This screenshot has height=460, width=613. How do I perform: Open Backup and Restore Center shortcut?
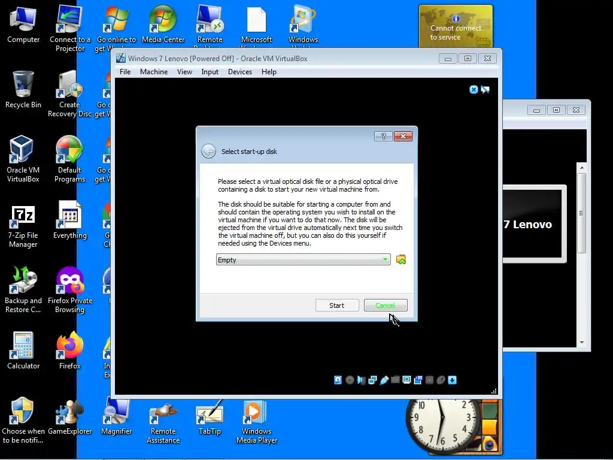coord(23,290)
